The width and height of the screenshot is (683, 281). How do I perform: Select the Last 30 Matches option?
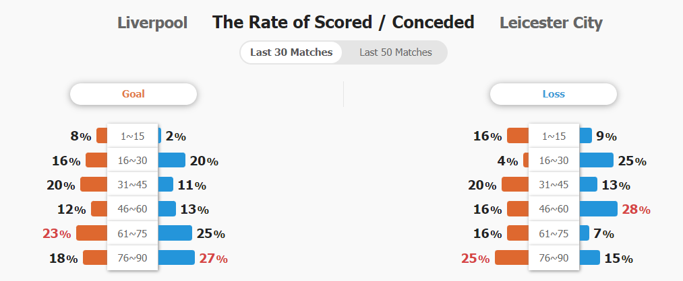[291, 52]
